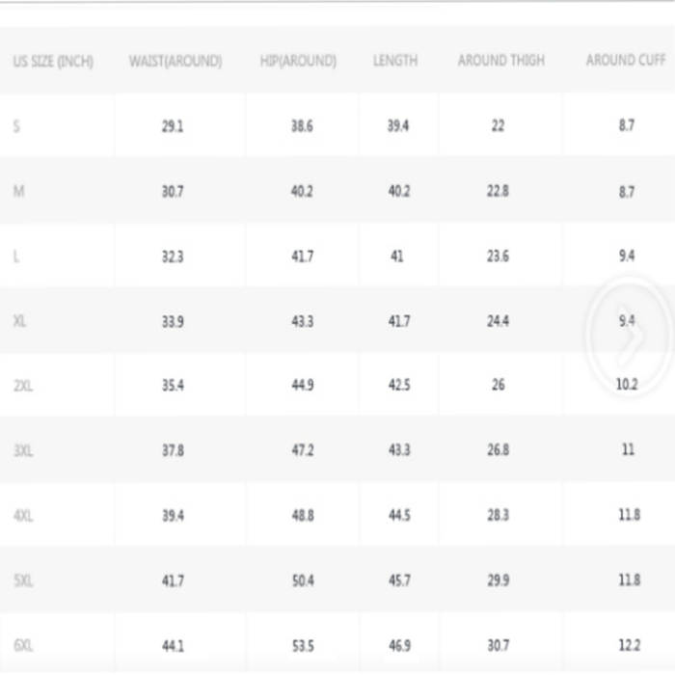Click the AROUND CUFF column header
Viewport: 675px width, 675px height.
point(625,61)
